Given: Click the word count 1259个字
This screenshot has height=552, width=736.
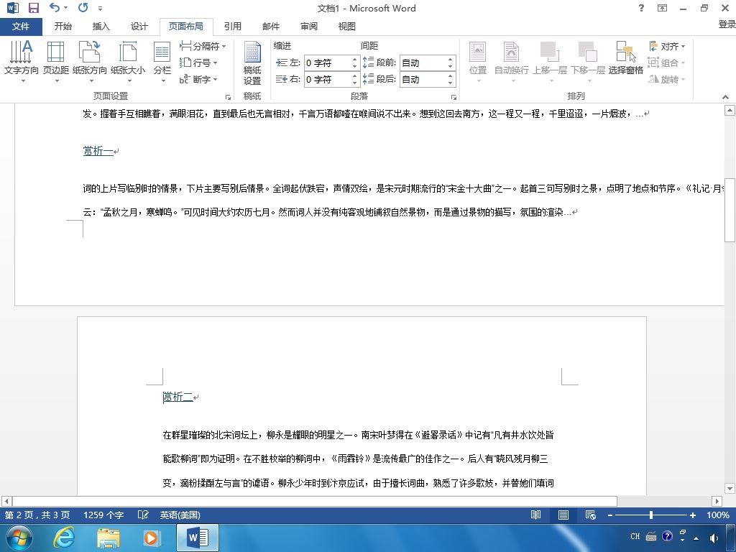Looking at the screenshot, I should pyautogui.click(x=103, y=515).
